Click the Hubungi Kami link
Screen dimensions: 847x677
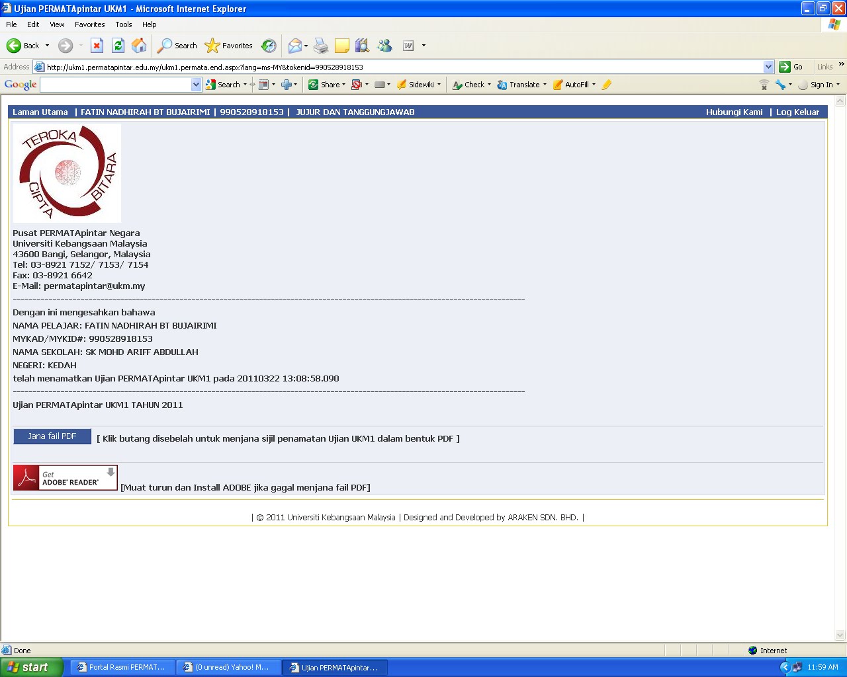tap(734, 112)
